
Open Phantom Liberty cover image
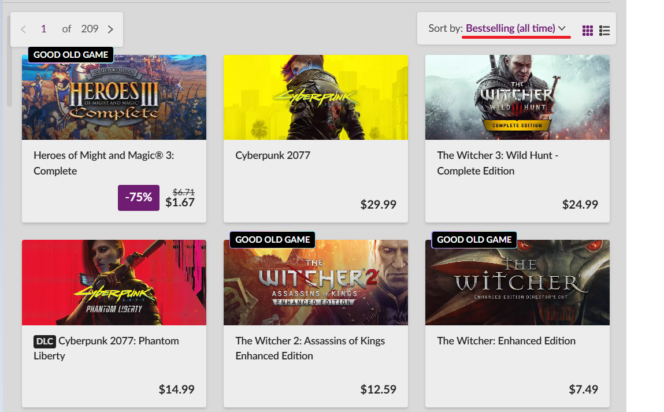click(x=114, y=283)
